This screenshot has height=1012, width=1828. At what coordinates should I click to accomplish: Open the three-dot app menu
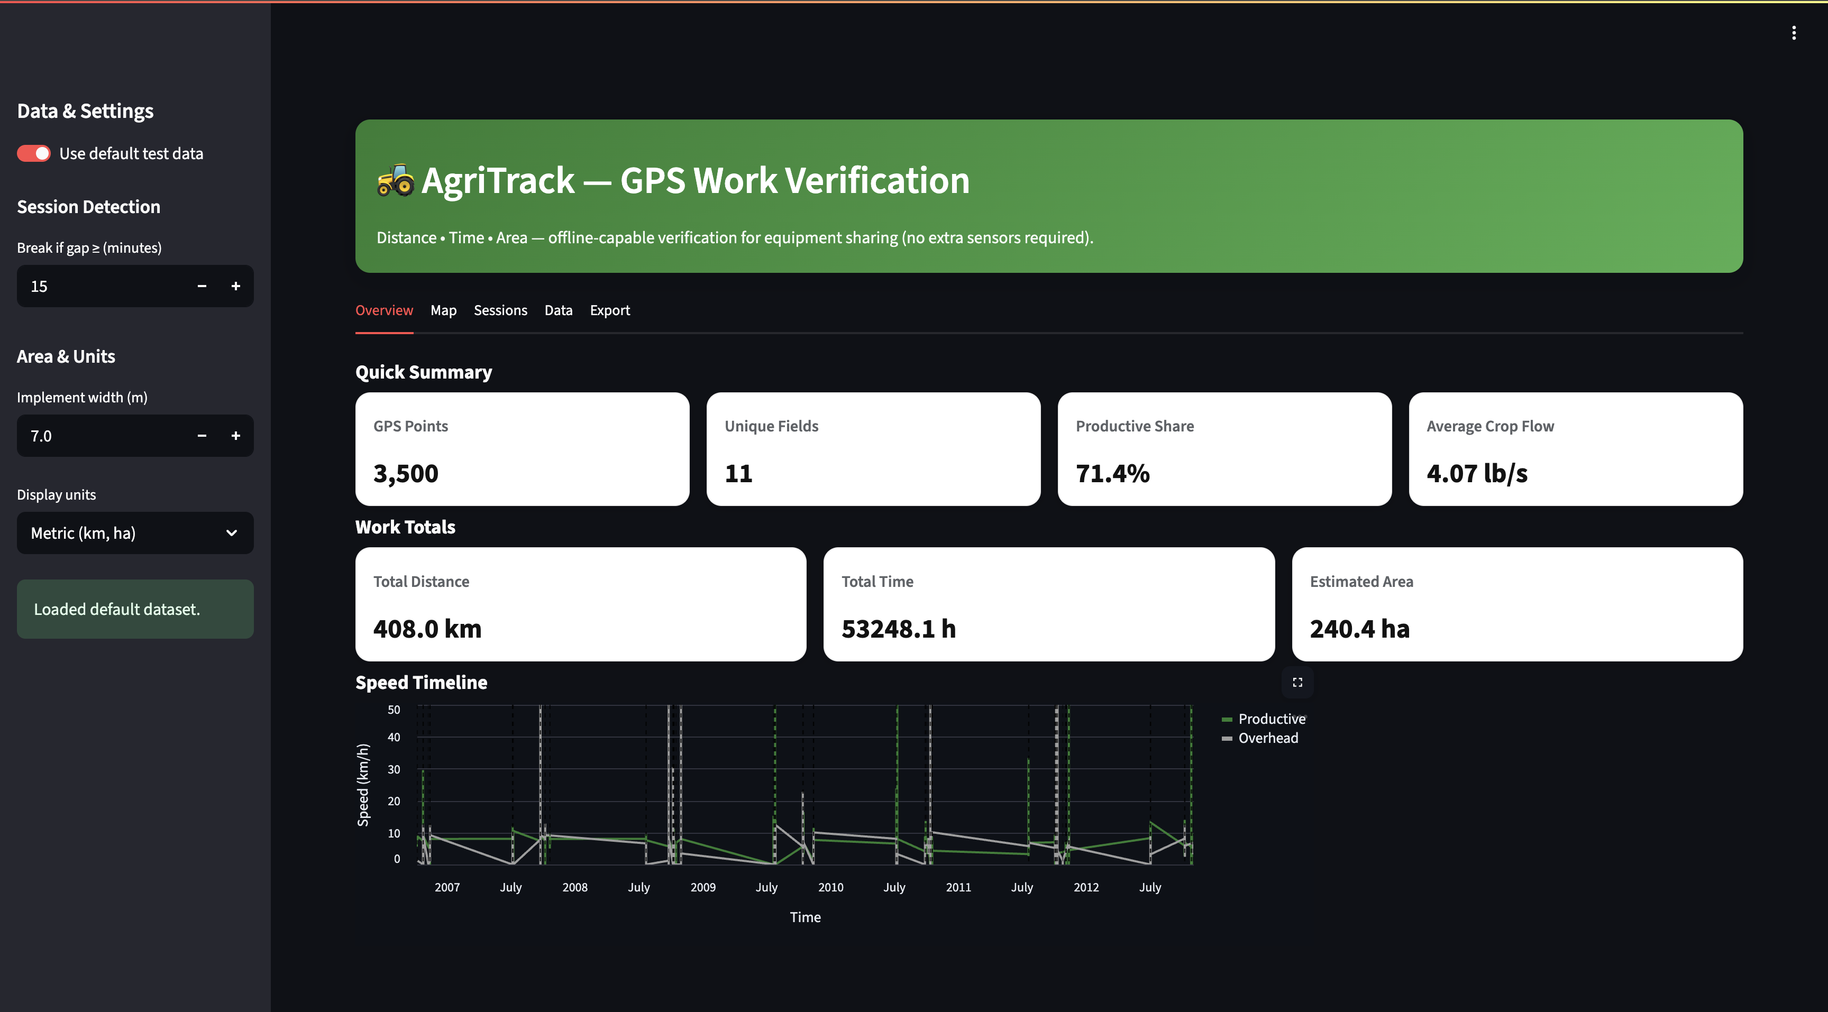[1793, 33]
